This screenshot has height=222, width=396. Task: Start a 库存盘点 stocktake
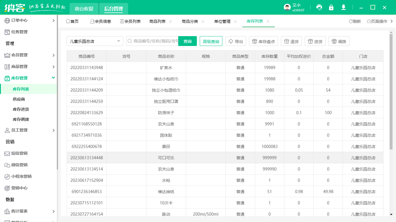(263, 41)
